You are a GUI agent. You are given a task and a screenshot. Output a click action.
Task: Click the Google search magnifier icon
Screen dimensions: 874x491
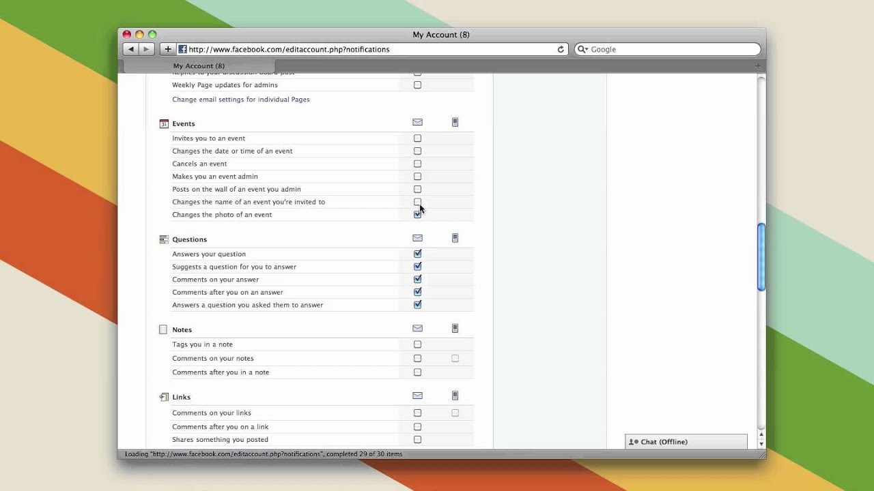(x=582, y=49)
